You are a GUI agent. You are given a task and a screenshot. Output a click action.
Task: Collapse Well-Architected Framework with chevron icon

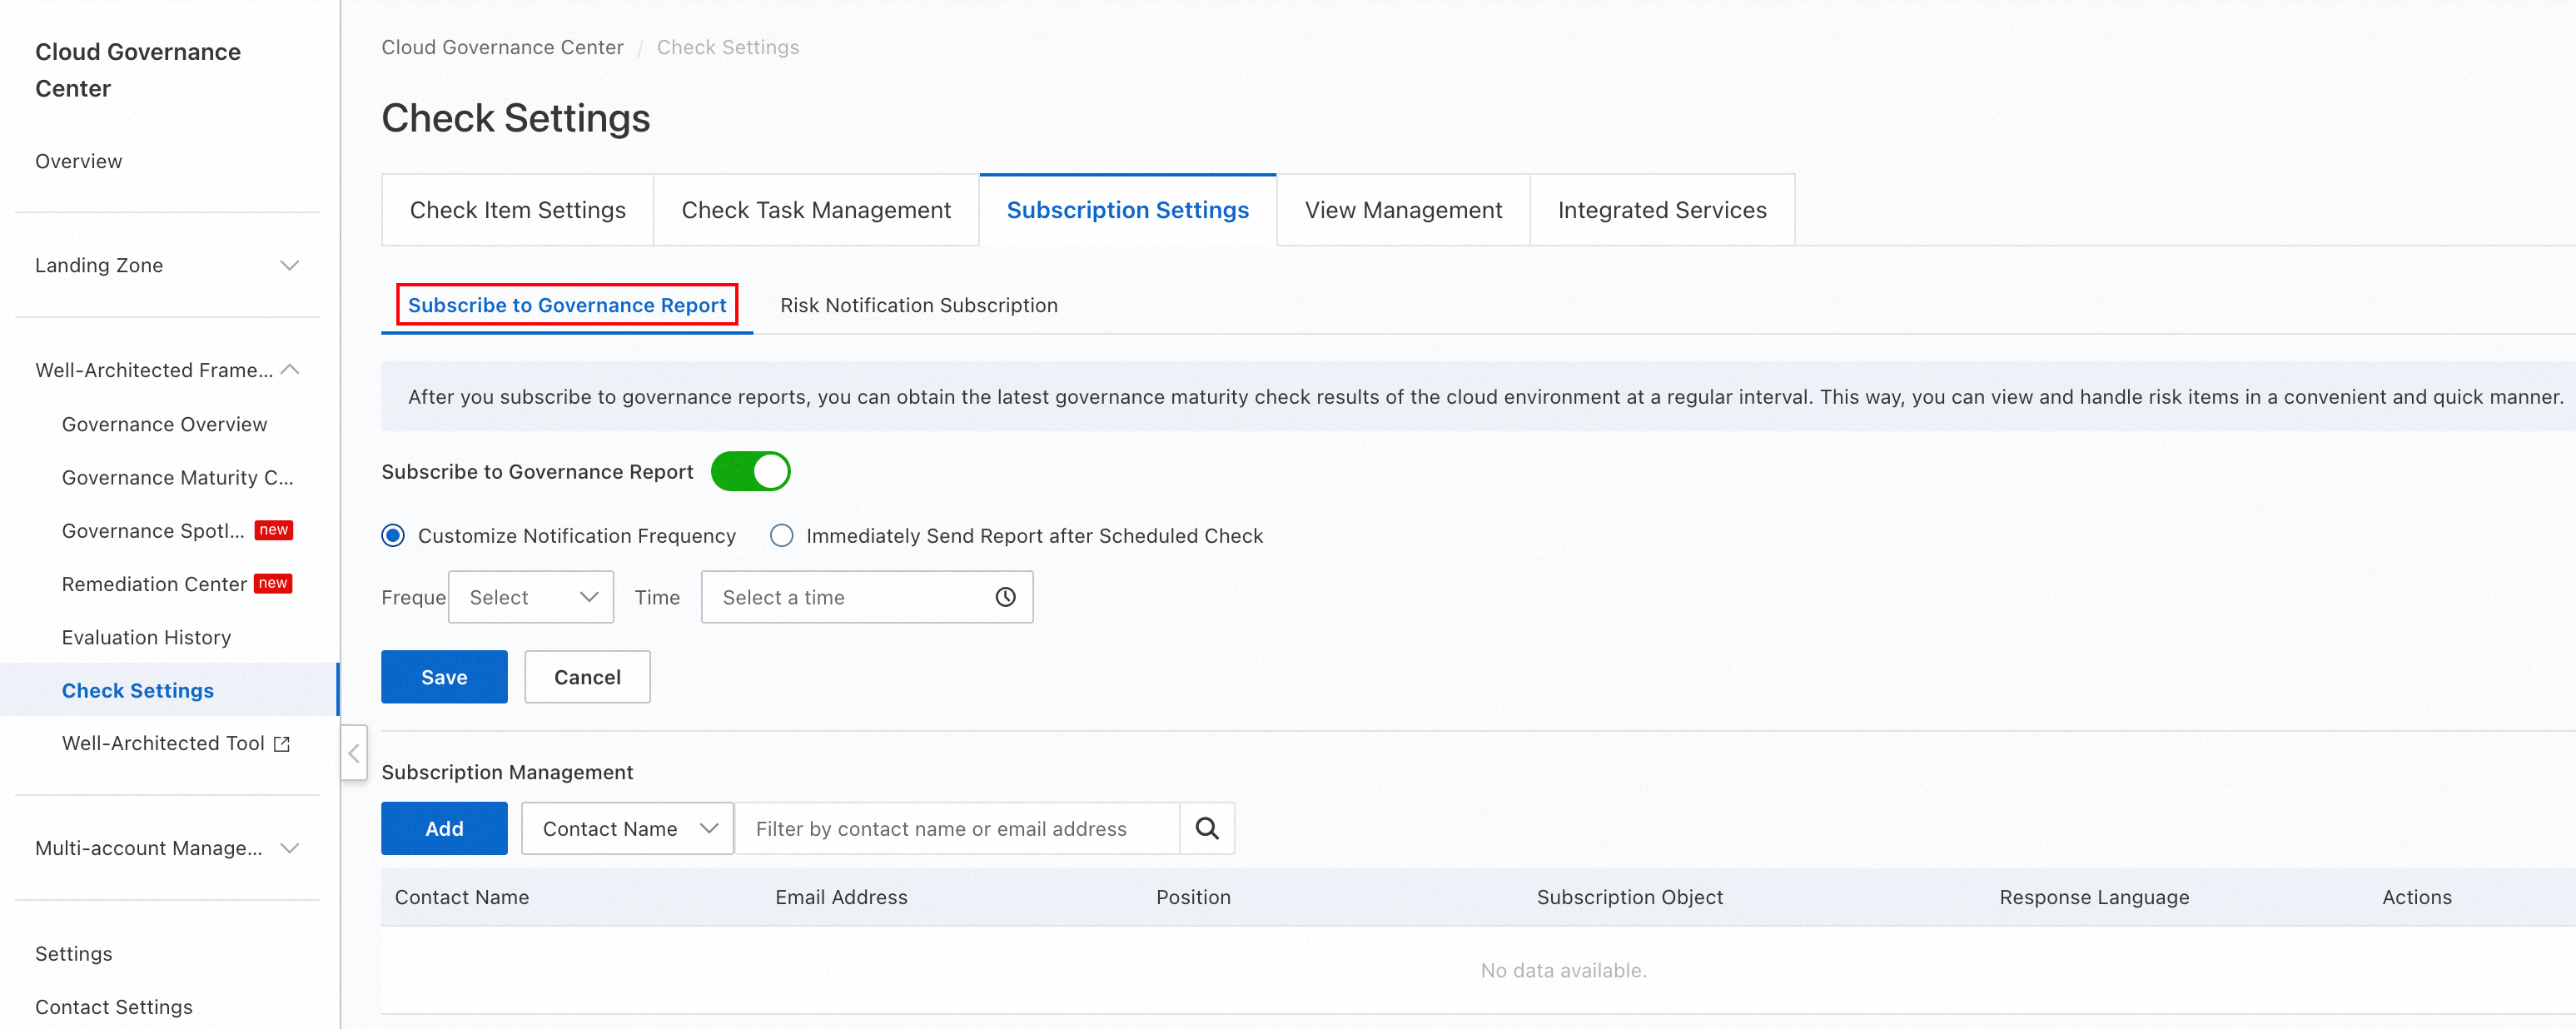pos(289,370)
